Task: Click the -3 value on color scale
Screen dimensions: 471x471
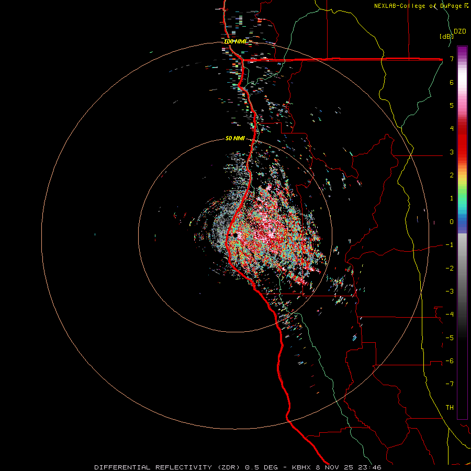Action: tap(450, 291)
